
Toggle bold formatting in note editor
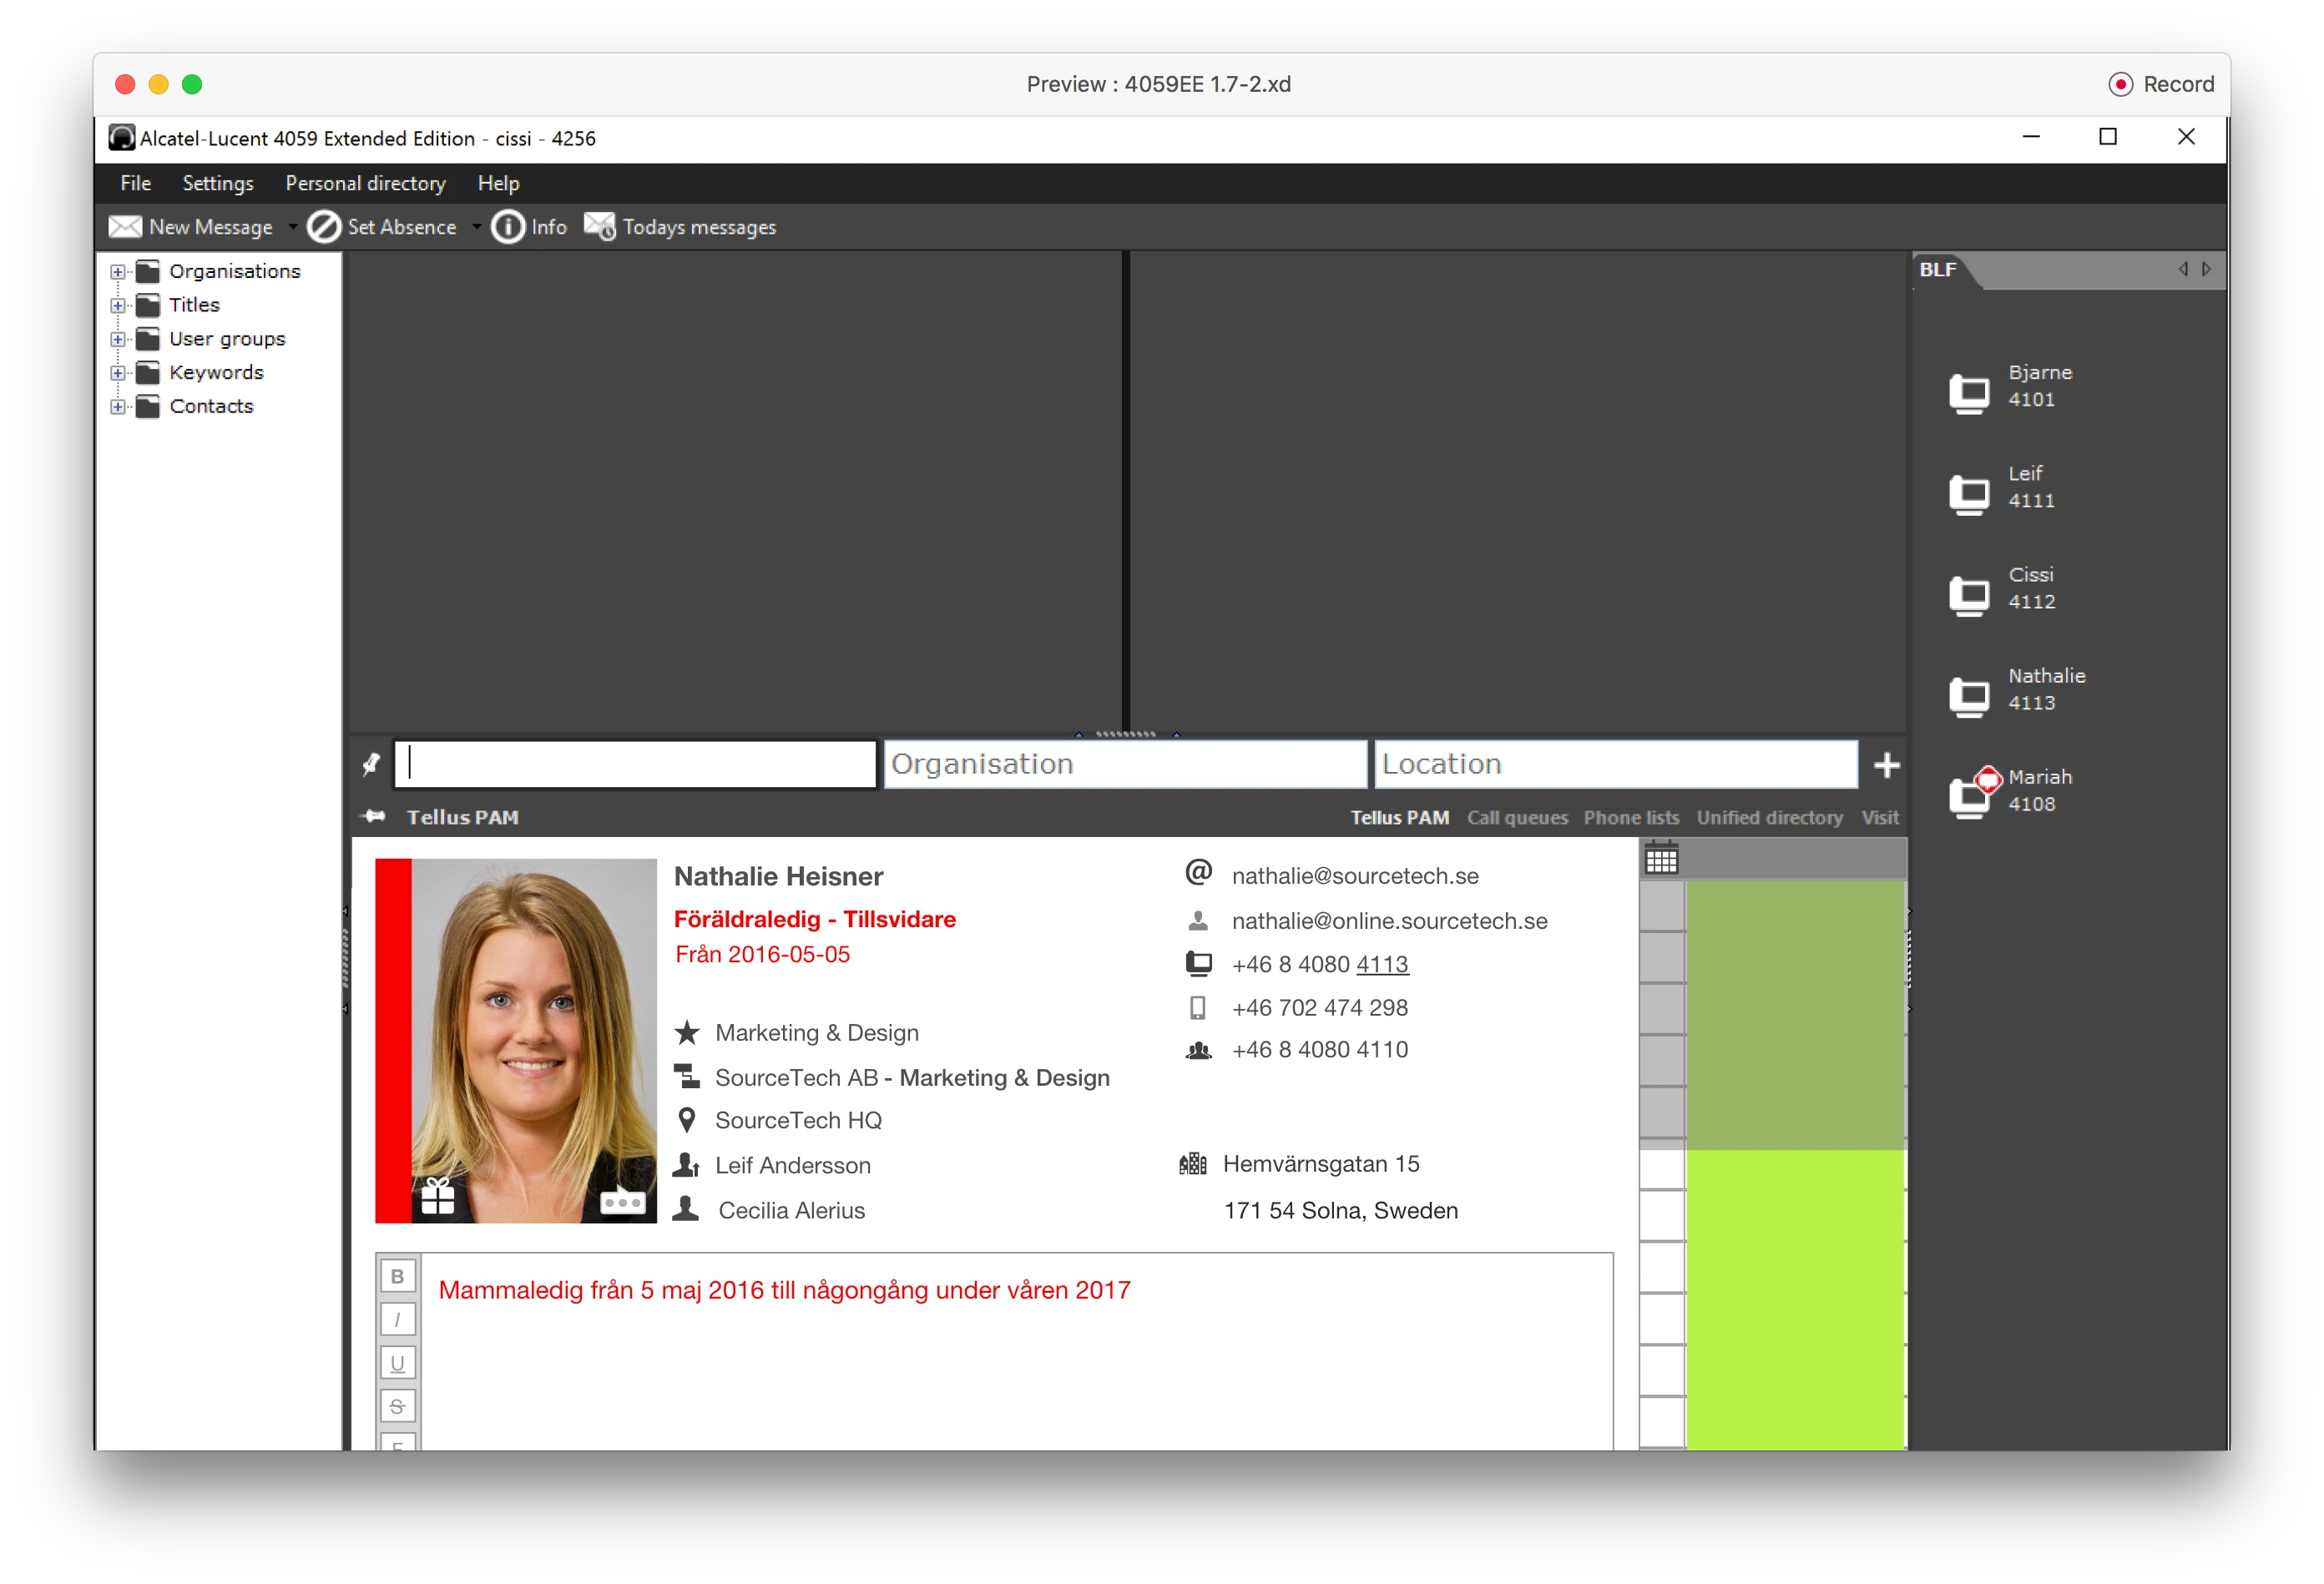tap(397, 1277)
